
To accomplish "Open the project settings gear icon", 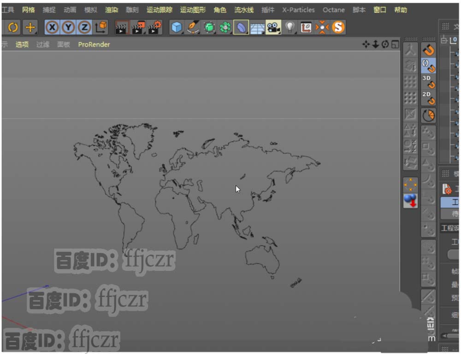I will (447, 189).
